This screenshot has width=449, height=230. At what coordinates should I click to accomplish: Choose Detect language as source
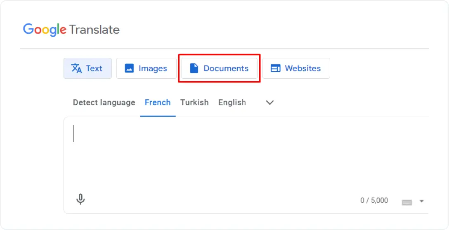[x=104, y=102]
